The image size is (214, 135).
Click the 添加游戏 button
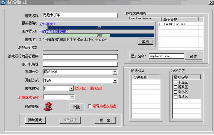[x=35, y=120]
